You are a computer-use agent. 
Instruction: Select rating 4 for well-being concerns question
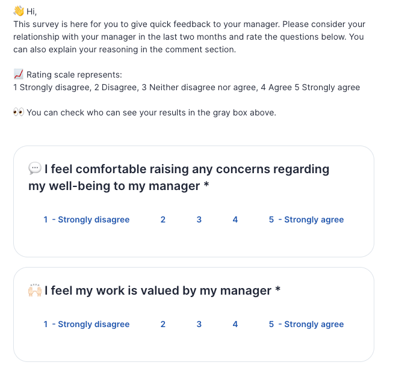pos(235,219)
